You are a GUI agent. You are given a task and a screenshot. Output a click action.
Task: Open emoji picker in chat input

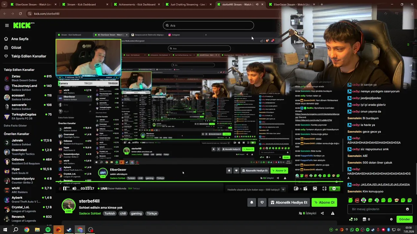coord(407,209)
